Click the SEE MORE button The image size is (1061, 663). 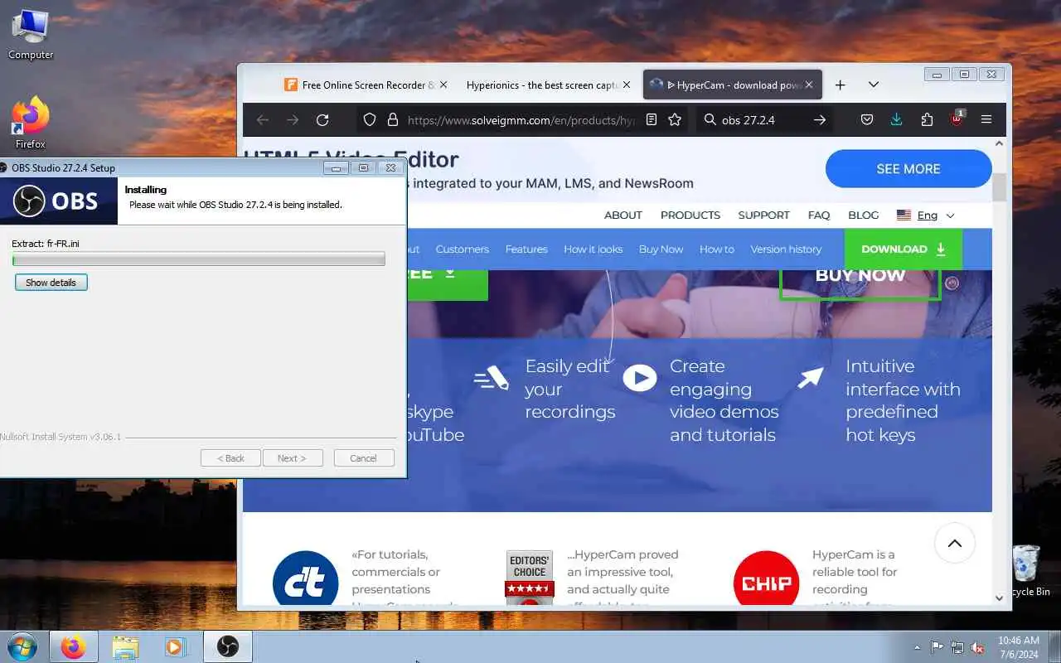908,168
